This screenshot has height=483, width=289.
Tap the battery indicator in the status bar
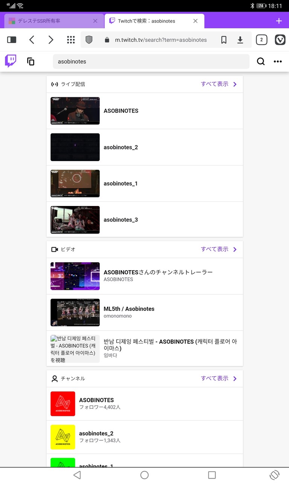261,6
